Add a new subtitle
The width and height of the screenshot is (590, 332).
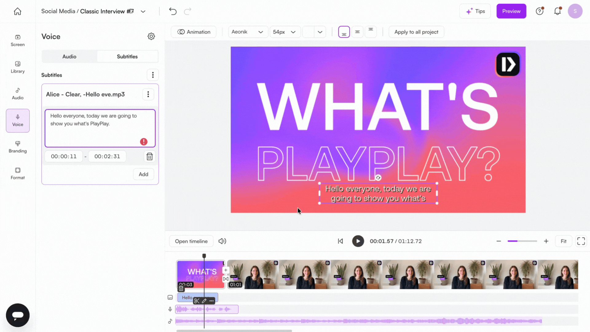pos(144,174)
